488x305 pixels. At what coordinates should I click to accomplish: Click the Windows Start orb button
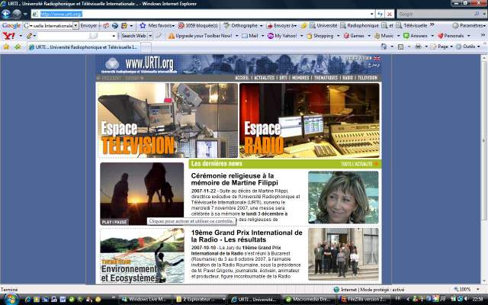pyautogui.click(x=11, y=299)
